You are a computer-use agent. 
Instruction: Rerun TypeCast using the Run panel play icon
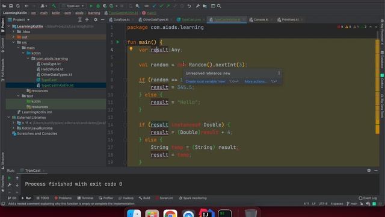10,178
